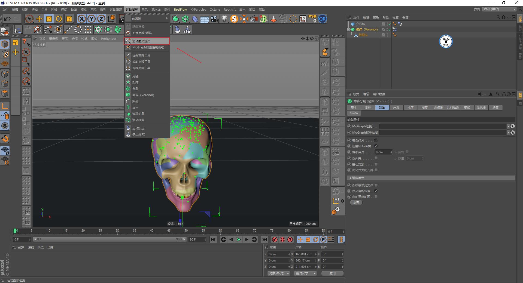
Task: Select the Rotate tool in the toolbar
Action: tap(59, 19)
